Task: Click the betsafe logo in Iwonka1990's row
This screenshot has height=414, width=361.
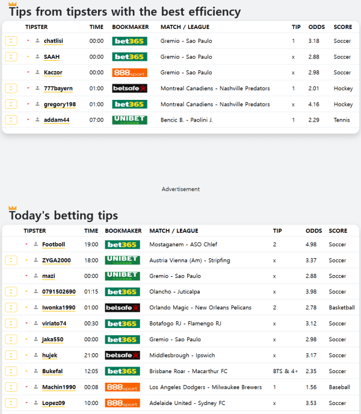Action: pos(122,307)
